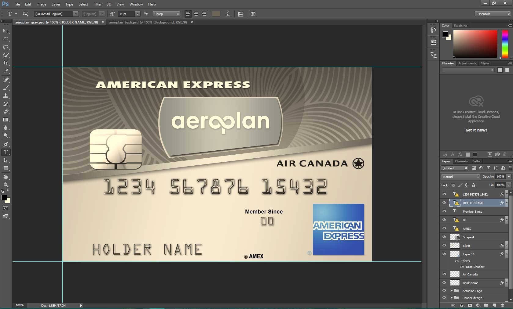
Task: Click the zoom percentage field in status bar
Action: (x=20, y=305)
